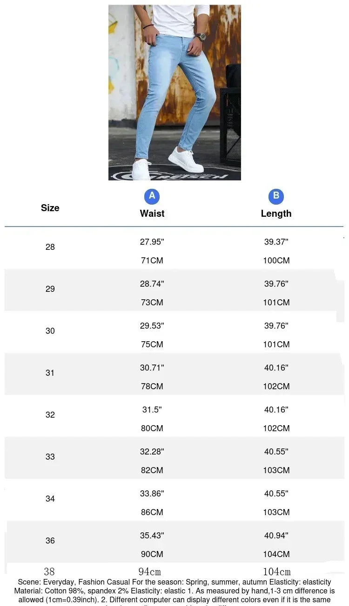
Task: Click size 29 row label
Action: [x=50, y=289]
